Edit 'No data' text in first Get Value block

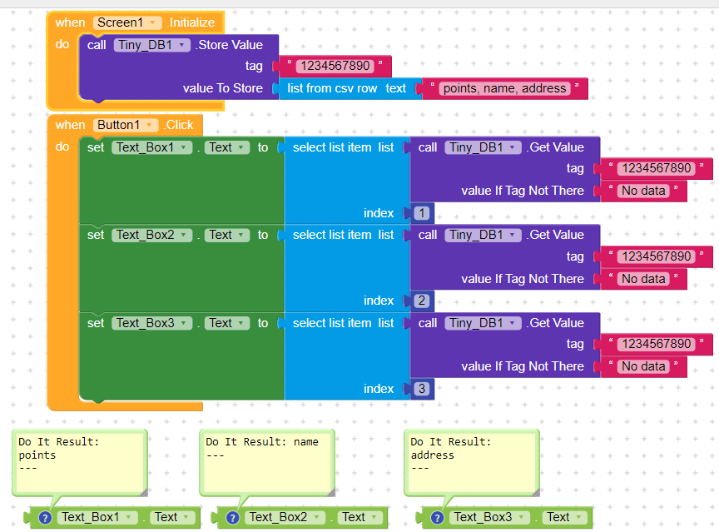pyautogui.click(x=643, y=191)
